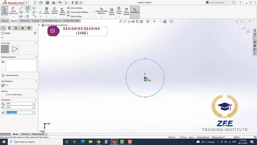Switch to the Features tab
Screen dimensions: 257x145
point(5,21)
